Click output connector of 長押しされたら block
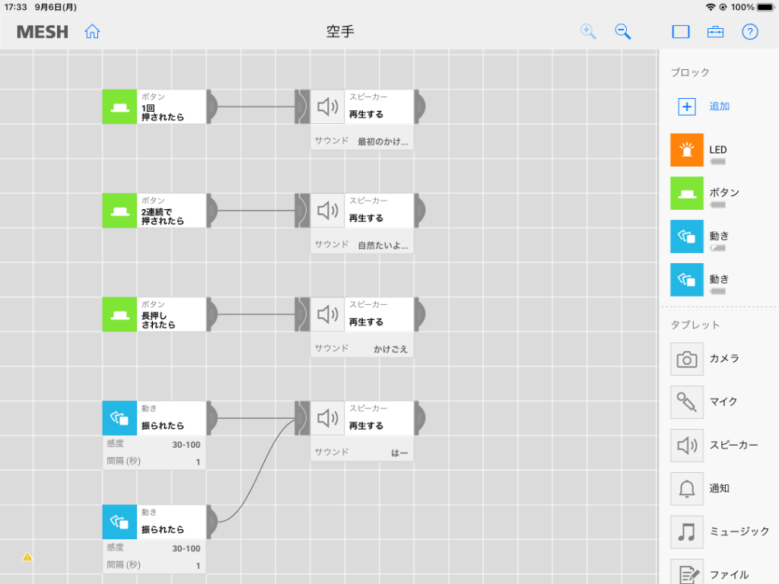The image size is (779, 584). coord(212,314)
